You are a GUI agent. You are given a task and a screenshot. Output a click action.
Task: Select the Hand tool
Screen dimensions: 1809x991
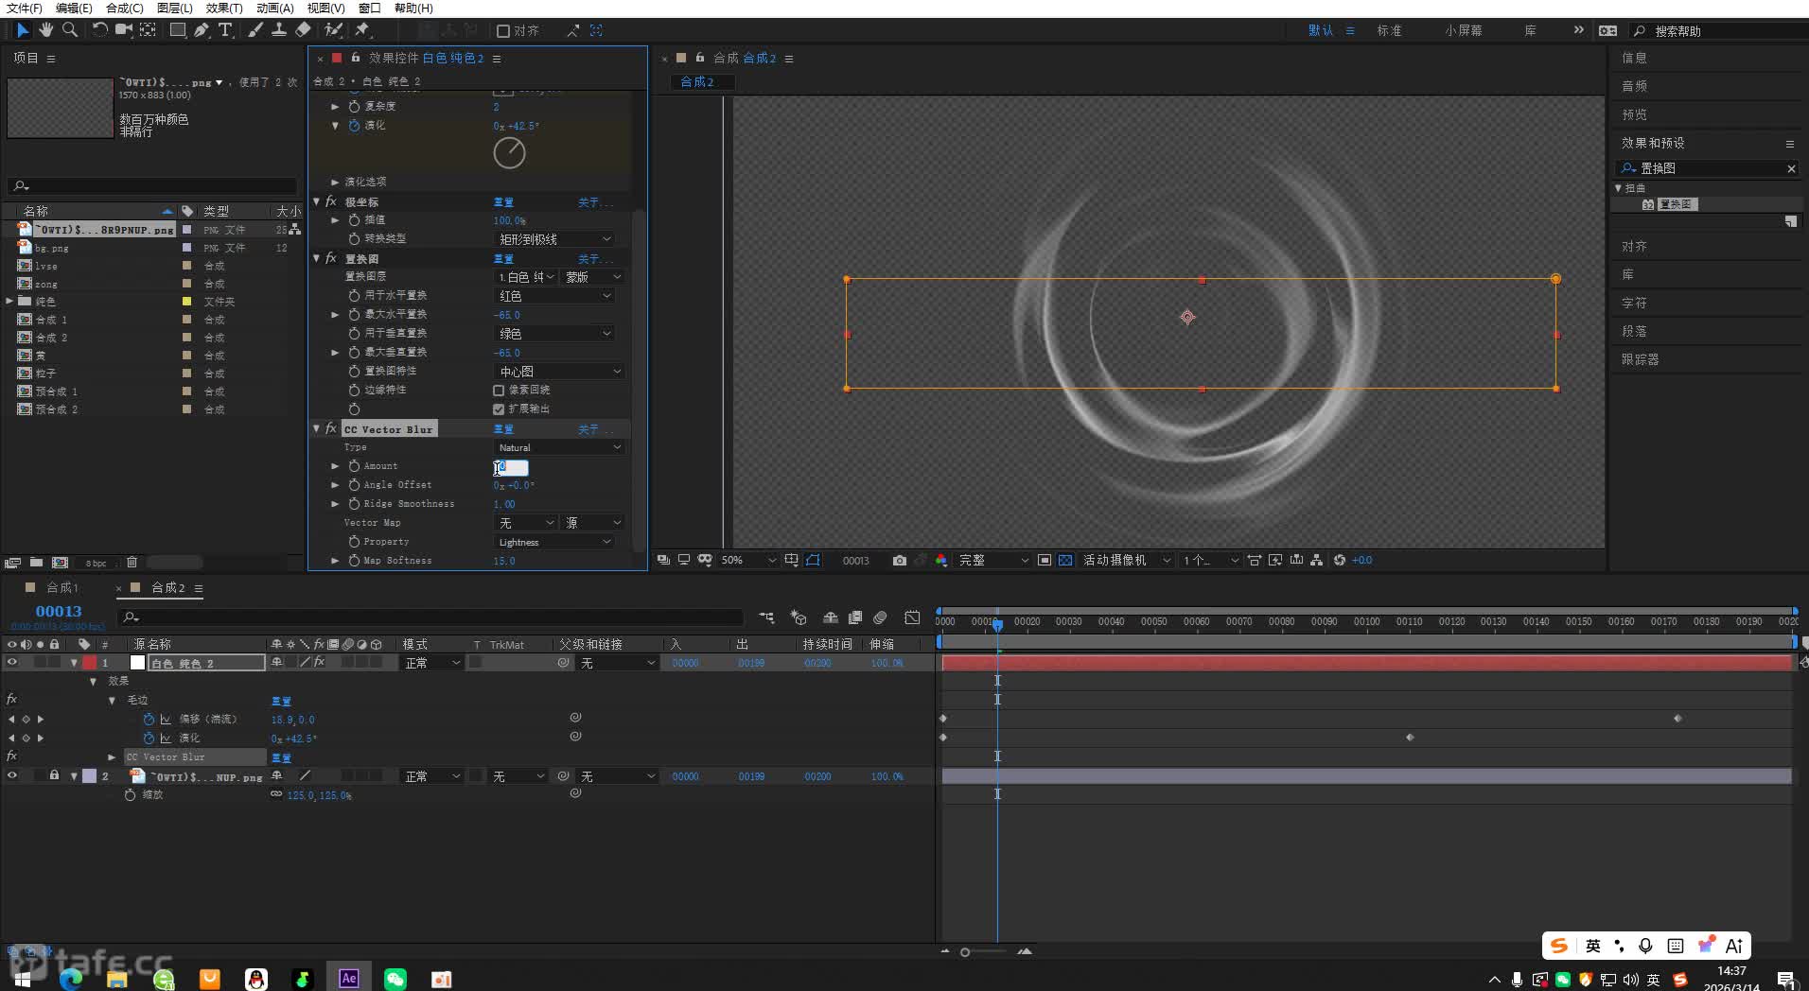click(x=45, y=30)
